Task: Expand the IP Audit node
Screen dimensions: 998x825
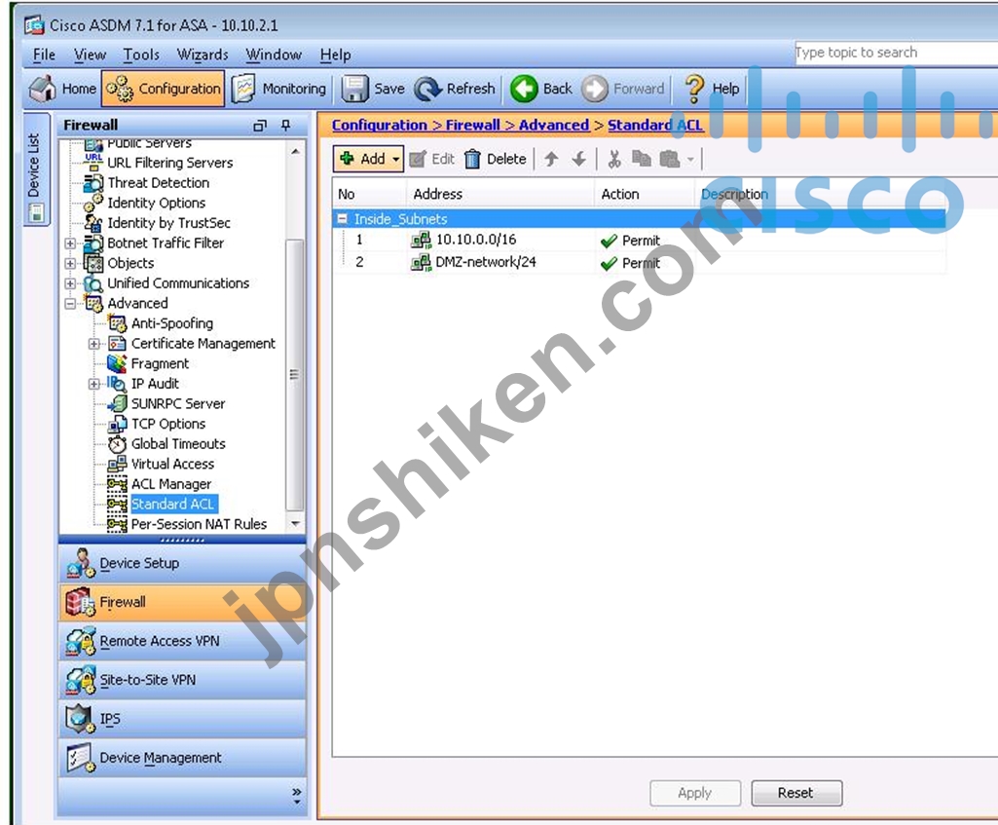Action: (x=93, y=384)
